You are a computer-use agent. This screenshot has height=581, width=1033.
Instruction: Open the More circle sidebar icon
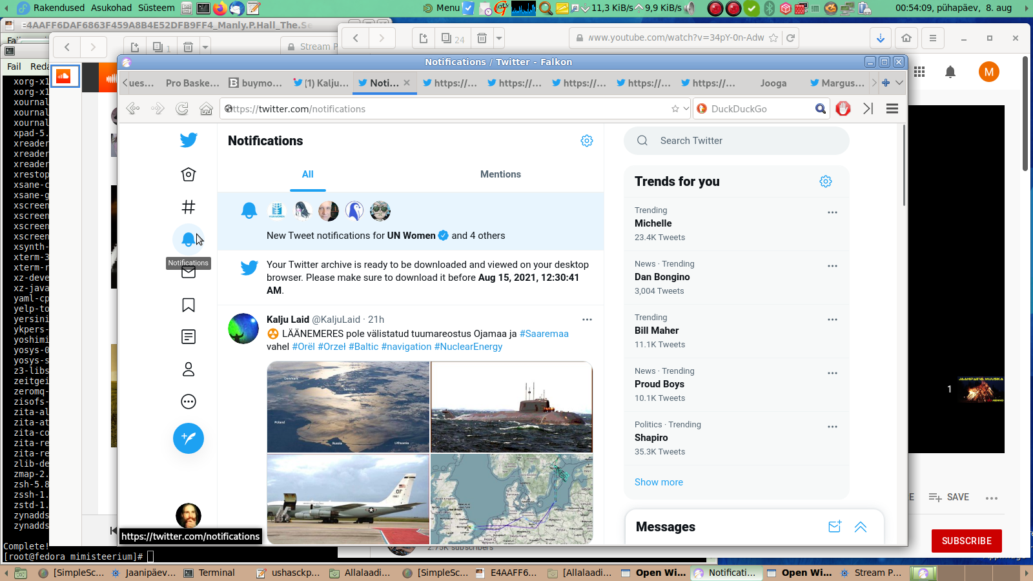click(x=189, y=402)
